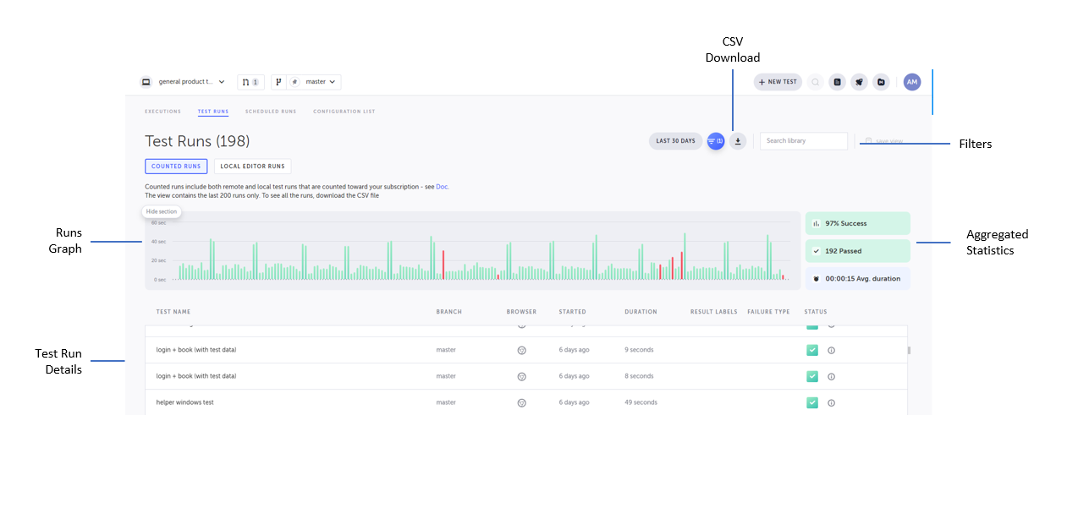Click the document icon in top bar
The image size is (1067, 508).
click(x=837, y=82)
